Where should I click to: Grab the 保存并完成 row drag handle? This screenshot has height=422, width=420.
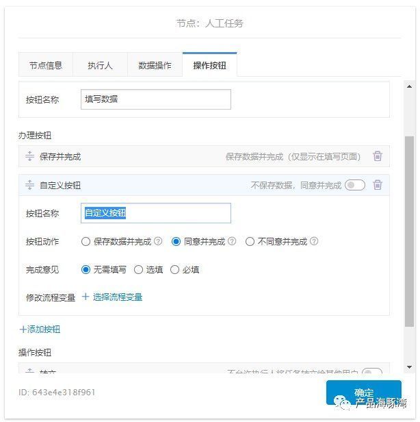click(29, 156)
